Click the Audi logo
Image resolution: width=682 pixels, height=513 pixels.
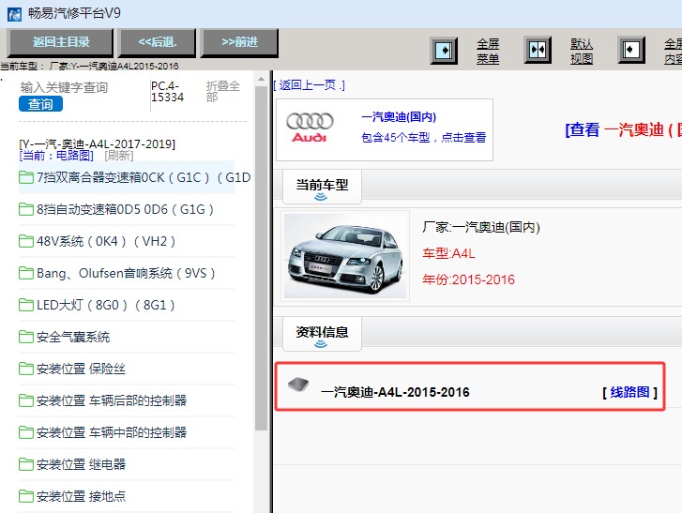tap(310, 128)
